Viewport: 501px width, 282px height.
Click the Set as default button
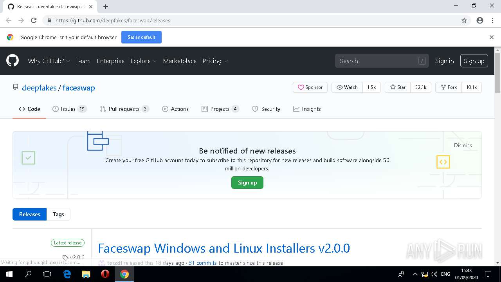coord(141,37)
